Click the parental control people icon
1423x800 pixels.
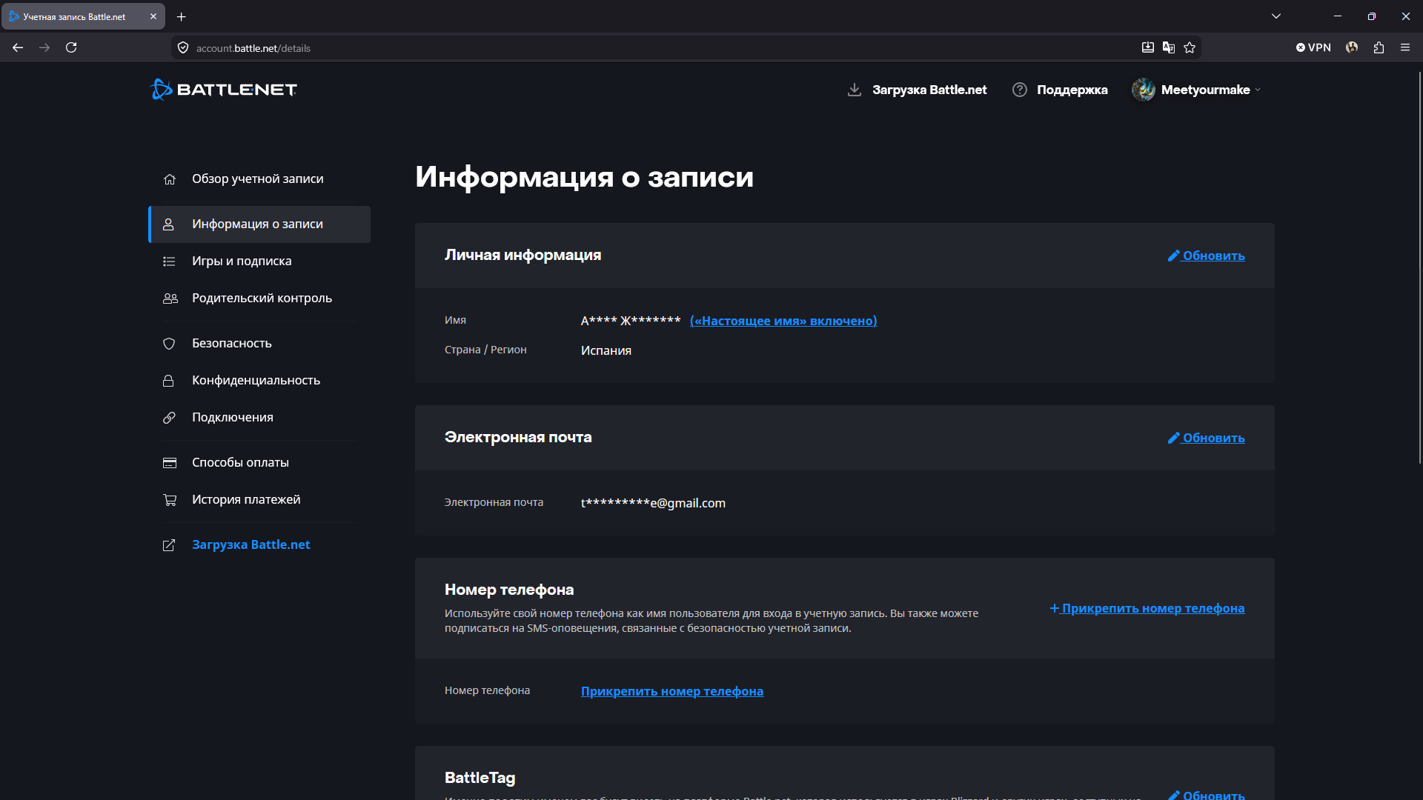tap(170, 299)
